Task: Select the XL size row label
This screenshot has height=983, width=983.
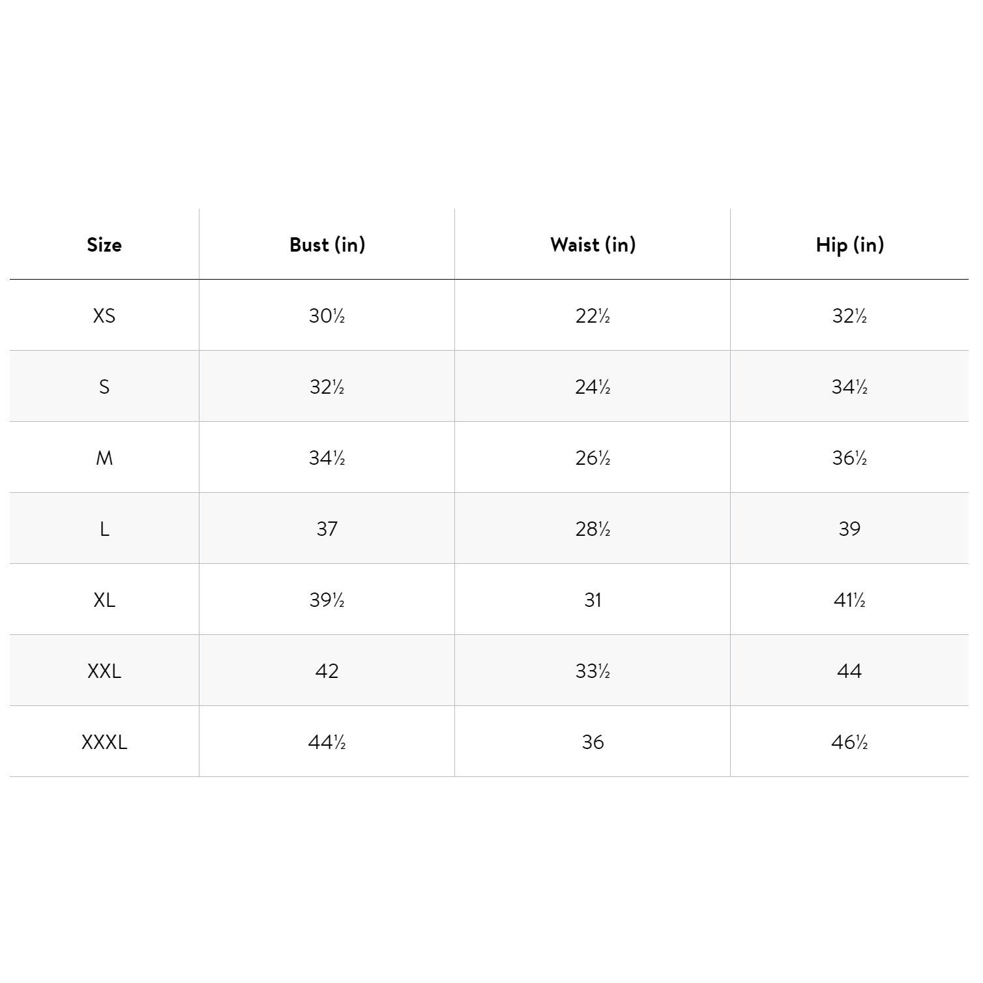Action: click(x=104, y=600)
